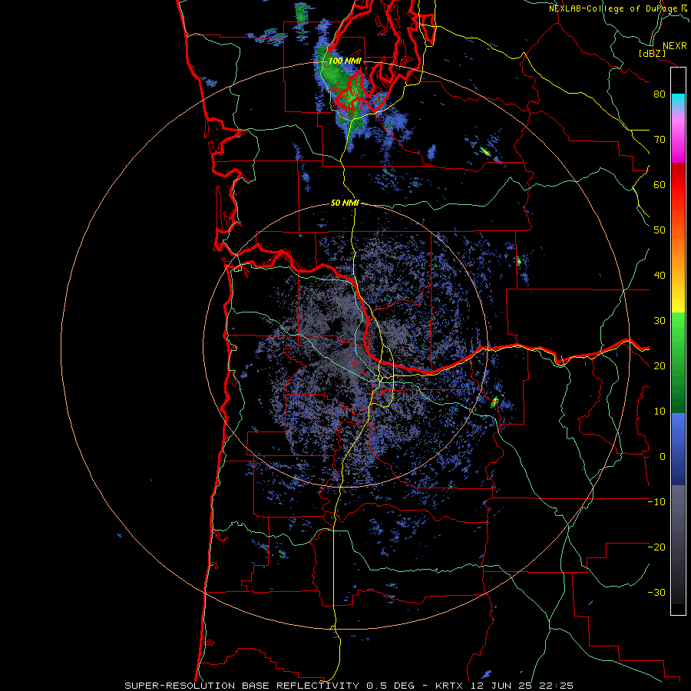
Task: Click the '50 NMI' range ring label
Action: pyautogui.click(x=345, y=203)
